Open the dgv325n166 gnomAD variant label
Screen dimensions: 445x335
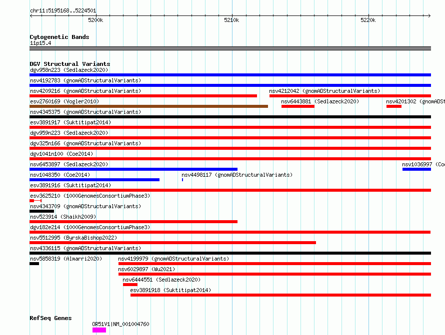pos(85,143)
